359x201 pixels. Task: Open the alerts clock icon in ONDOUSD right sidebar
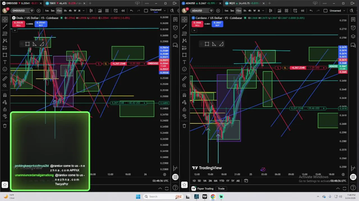click(x=175, y=28)
